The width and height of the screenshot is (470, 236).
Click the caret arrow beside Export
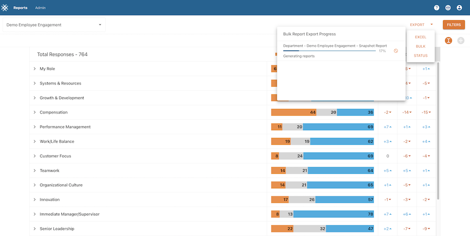click(431, 24)
